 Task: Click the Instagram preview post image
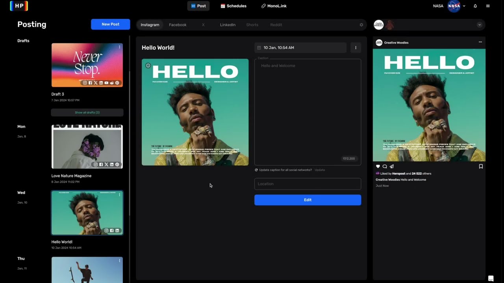point(429,105)
